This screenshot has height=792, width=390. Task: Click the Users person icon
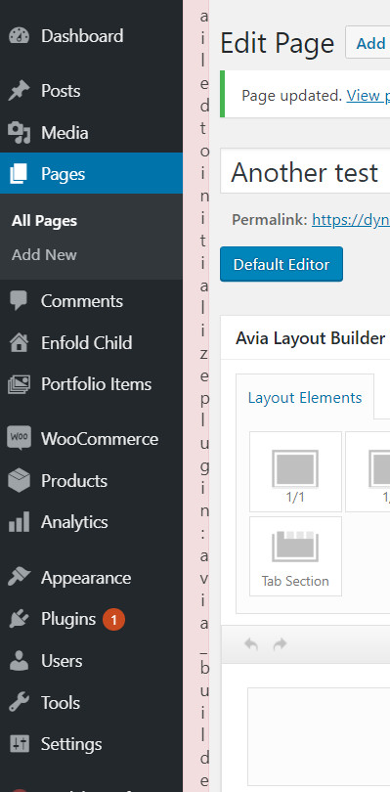pos(19,661)
